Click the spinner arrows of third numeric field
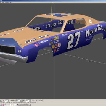 click(x=30, y=100)
